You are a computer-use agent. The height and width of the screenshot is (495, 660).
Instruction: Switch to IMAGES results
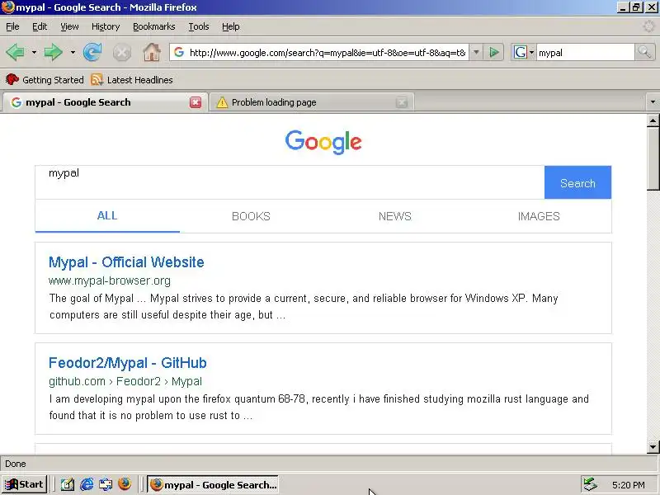click(x=539, y=216)
